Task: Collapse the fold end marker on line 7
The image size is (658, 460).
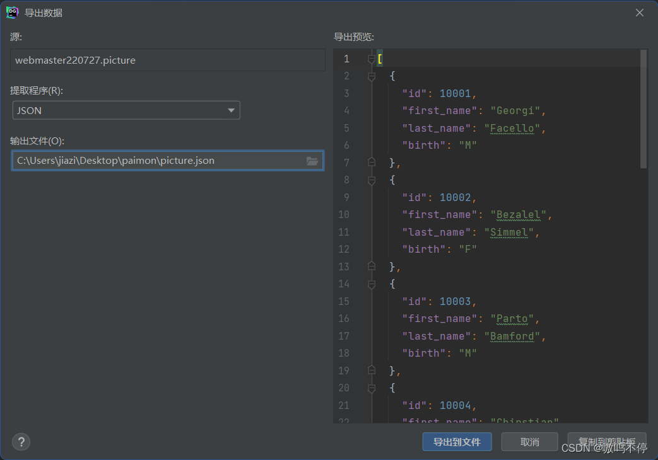Action: click(x=372, y=163)
